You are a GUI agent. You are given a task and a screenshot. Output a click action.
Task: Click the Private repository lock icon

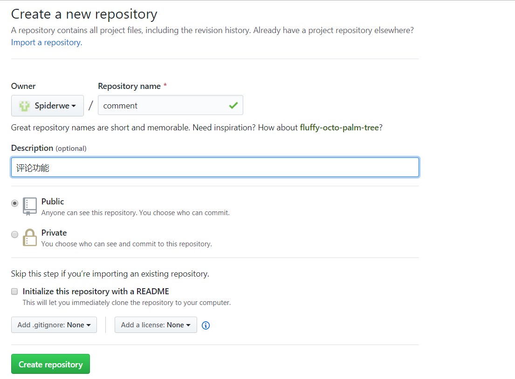click(29, 237)
